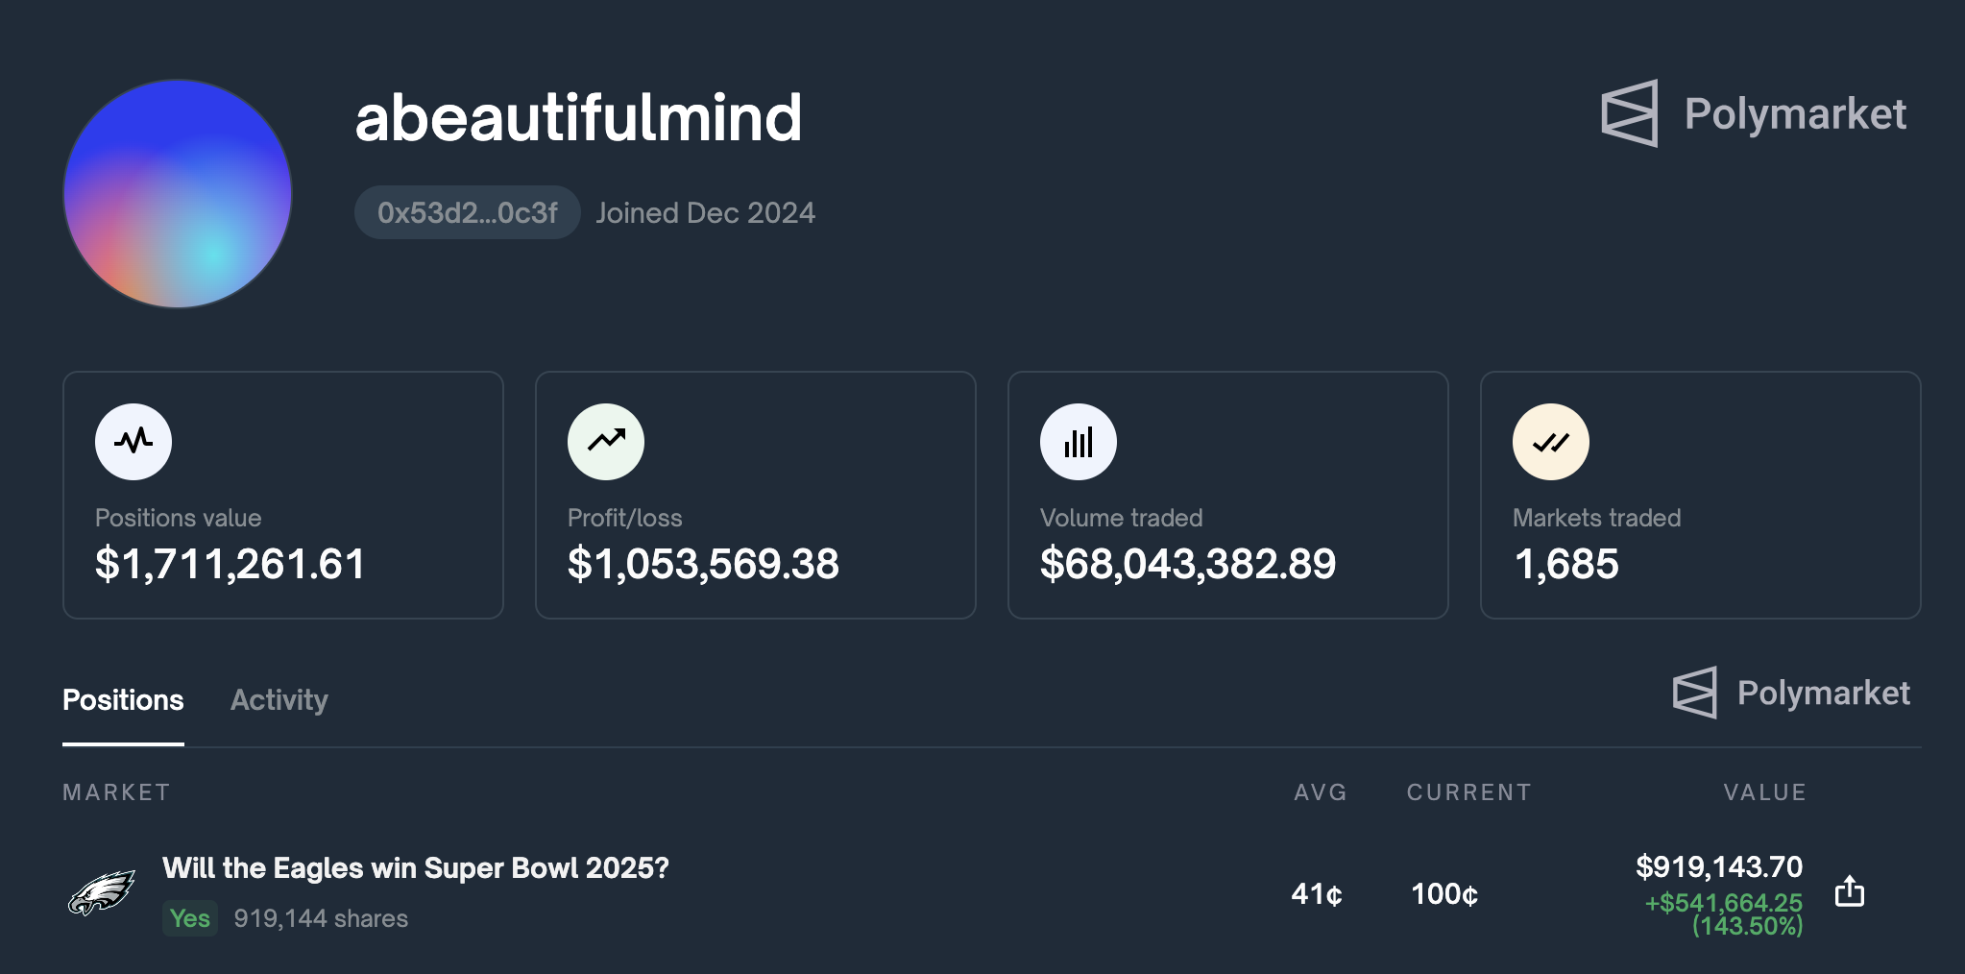Sort by the VALUE column header
Image resolution: width=1965 pixels, height=974 pixels.
coord(1764,792)
